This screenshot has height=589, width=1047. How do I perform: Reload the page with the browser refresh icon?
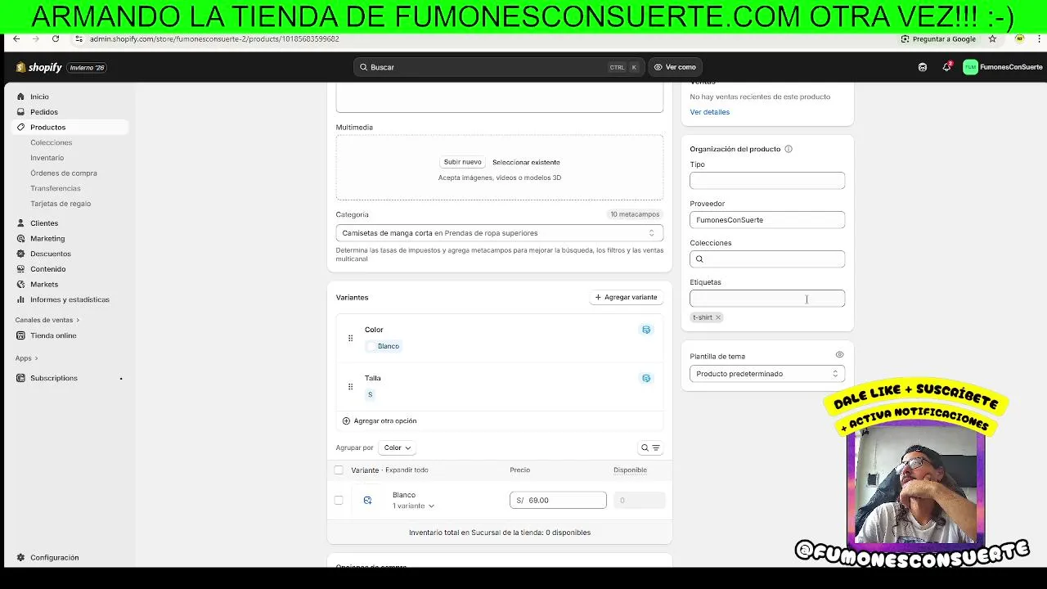pos(56,38)
